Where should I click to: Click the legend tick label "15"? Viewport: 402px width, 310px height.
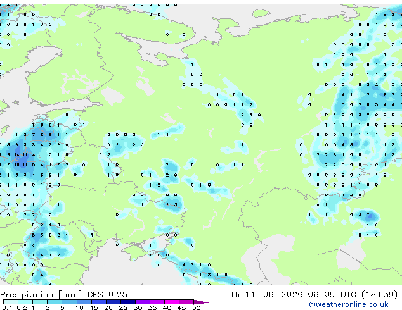pos(94,307)
